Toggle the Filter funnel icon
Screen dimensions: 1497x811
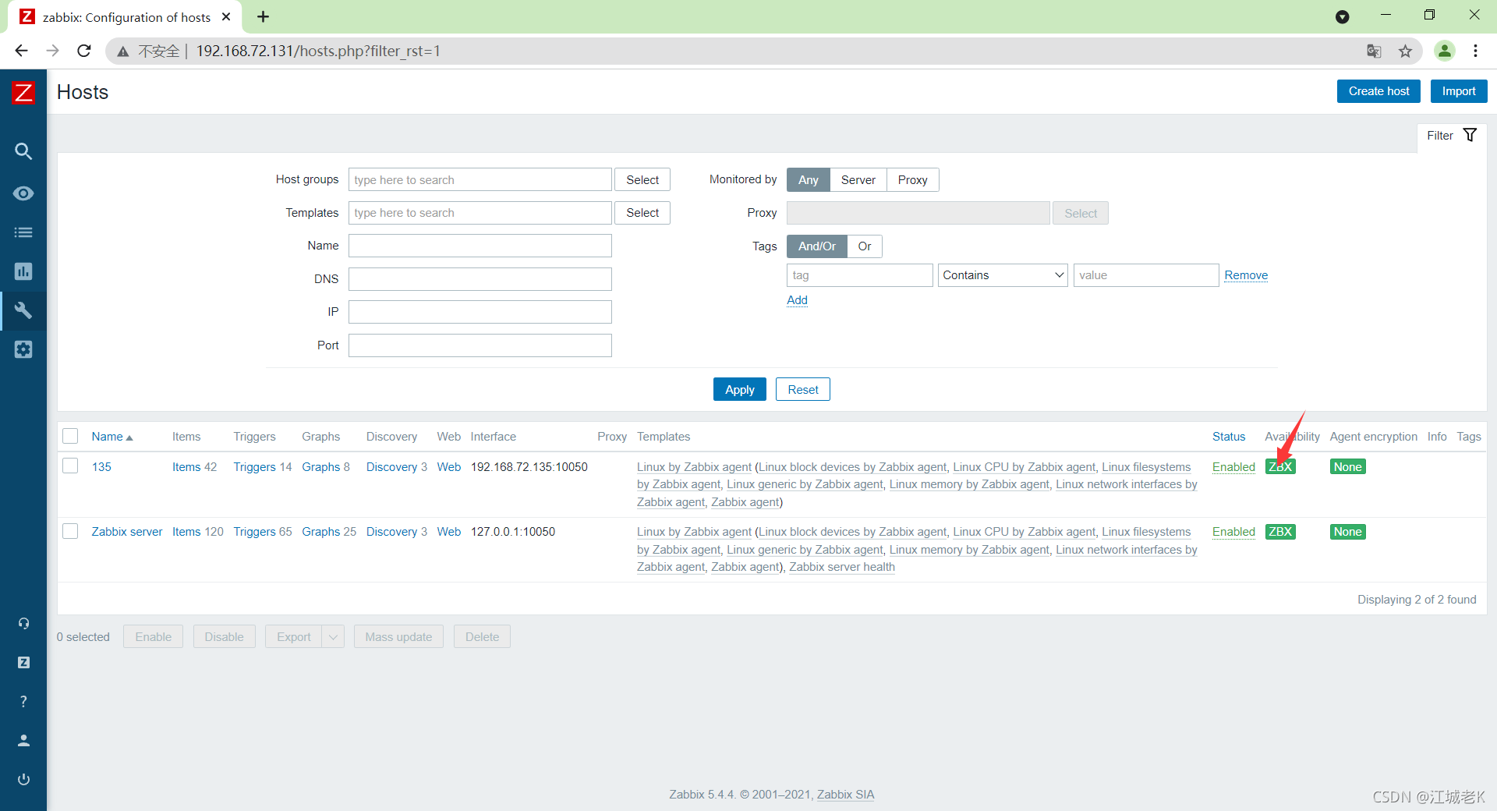click(x=1470, y=135)
